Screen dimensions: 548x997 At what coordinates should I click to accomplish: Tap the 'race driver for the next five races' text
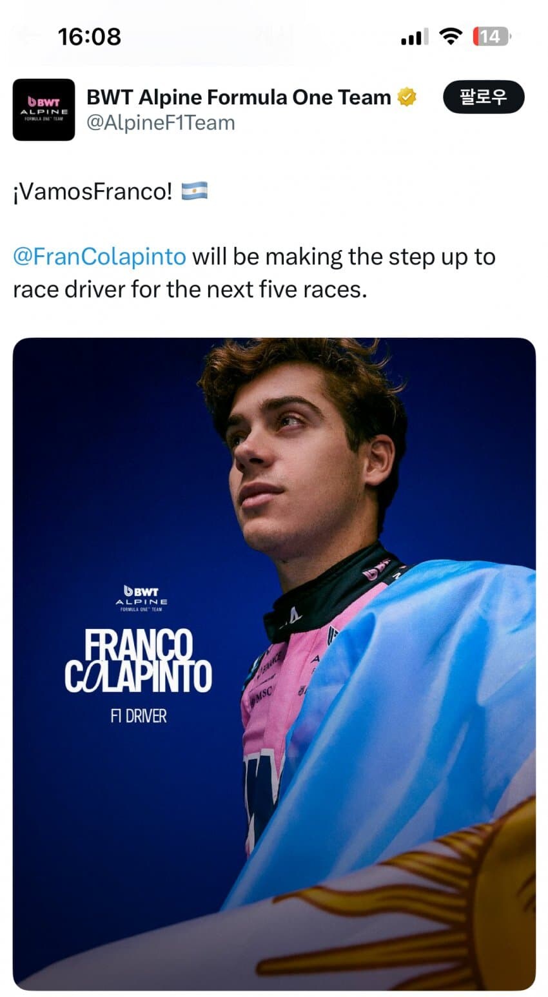[x=190, y=289]
